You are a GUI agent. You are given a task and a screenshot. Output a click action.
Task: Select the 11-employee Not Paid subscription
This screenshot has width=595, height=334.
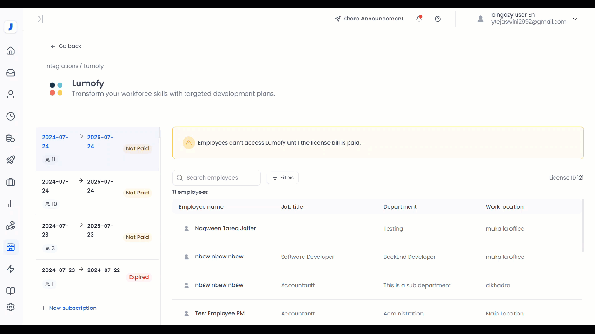(97, 148)
